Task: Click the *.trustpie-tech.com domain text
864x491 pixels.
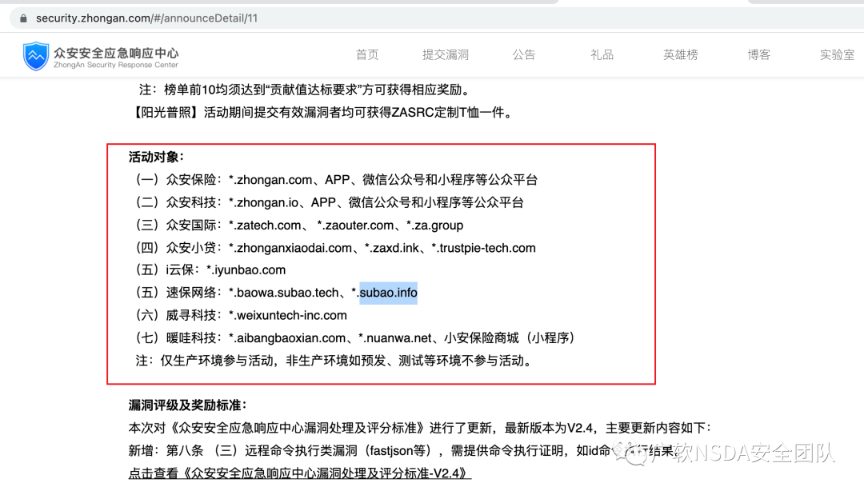Action: coord(483,248)
